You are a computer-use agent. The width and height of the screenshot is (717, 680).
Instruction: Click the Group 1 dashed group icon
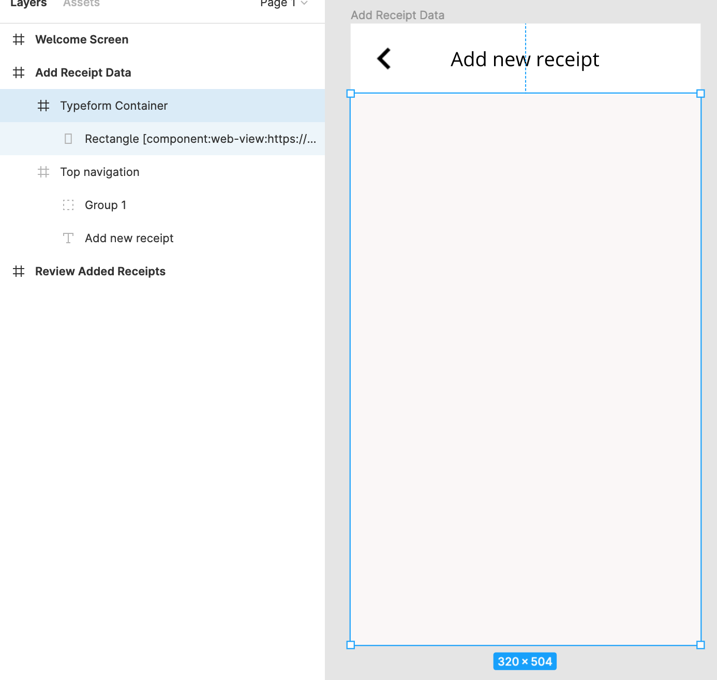tap(68, 205)
